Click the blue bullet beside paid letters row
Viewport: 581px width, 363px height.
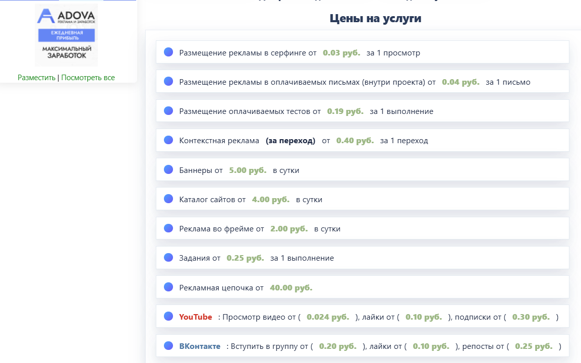[169, 81]
